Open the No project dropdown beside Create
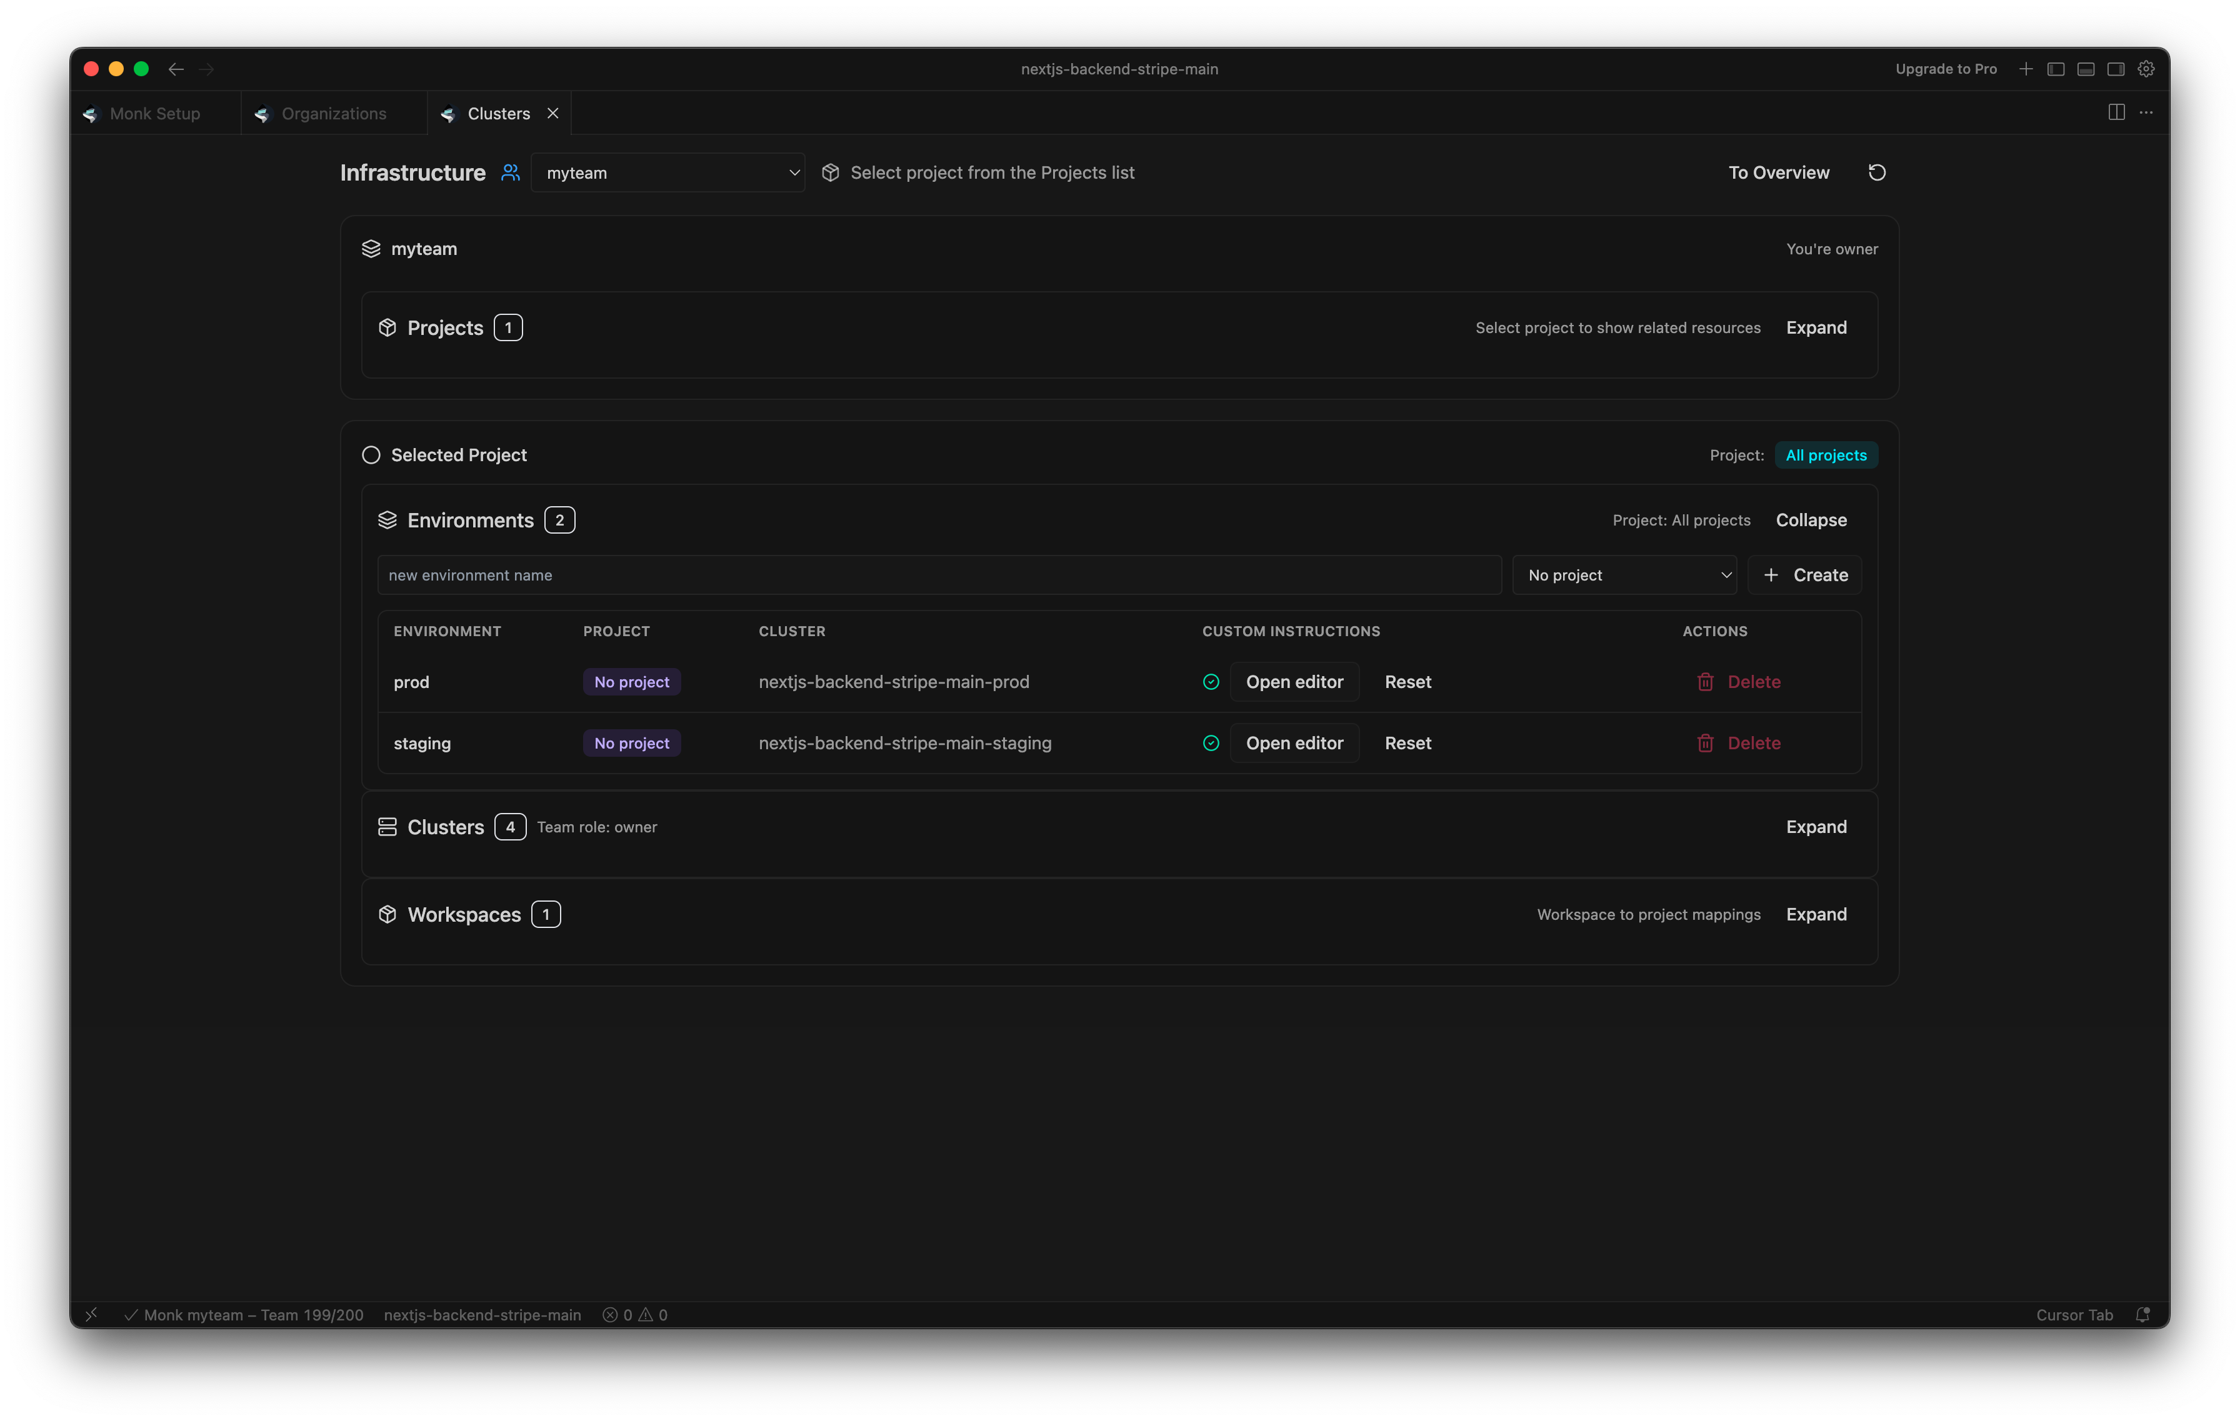Image resolution: width=2240 pixels, height=1421 pixels. 1624,575
